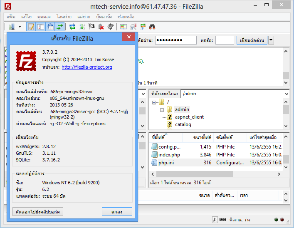294x228 pixels.
Task: Click the password input field
Action: click(175, 40)
